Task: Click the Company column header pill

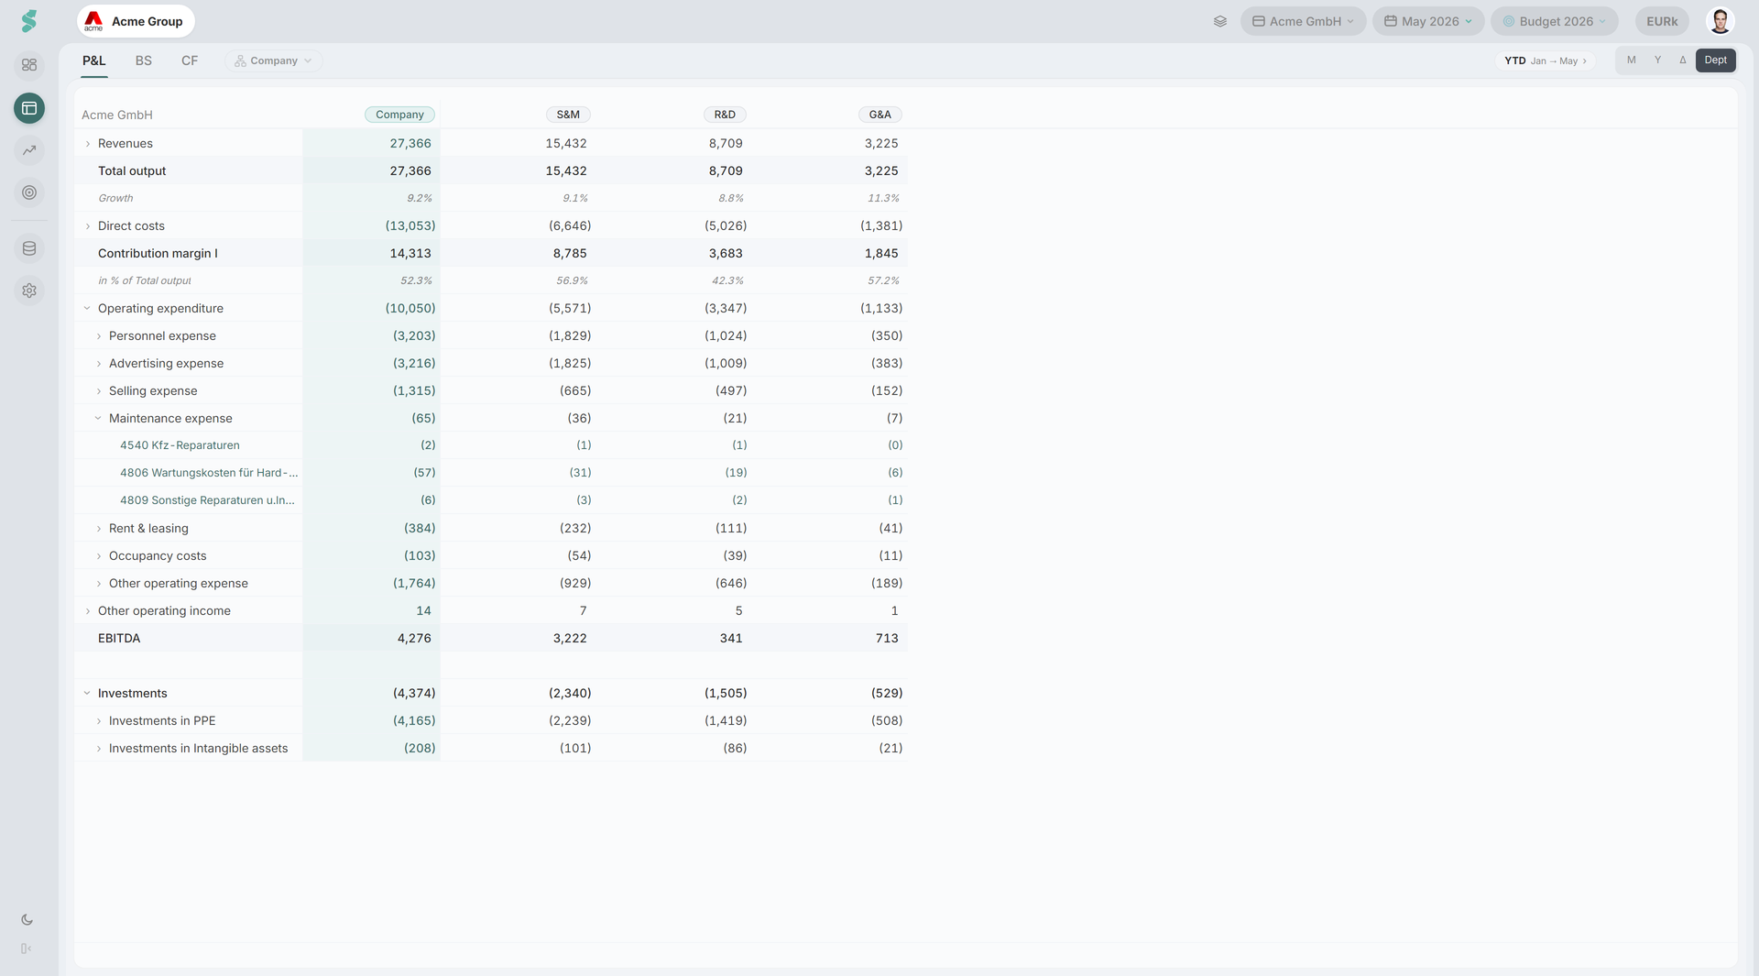Action: click(x=399, y=115)
